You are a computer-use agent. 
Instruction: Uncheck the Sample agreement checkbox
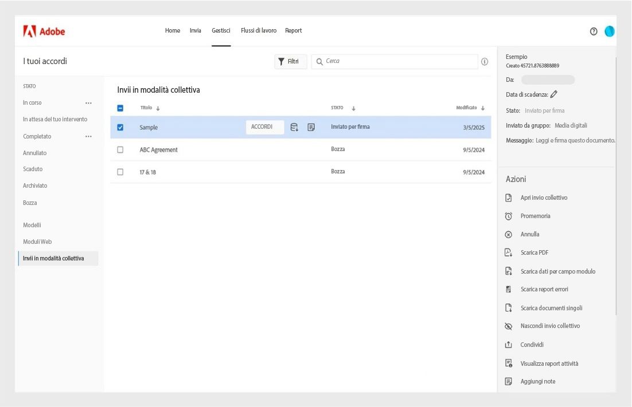121,127
